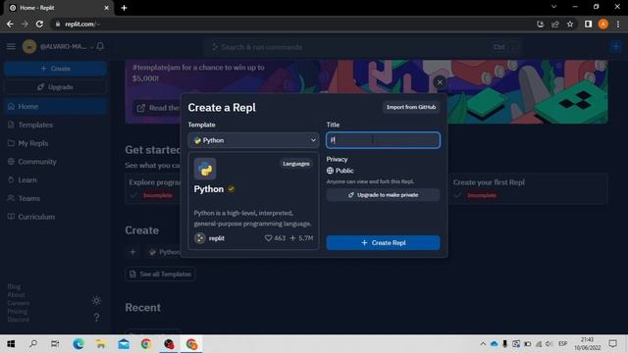Click the Upgrade button in sidebar
Screen dimensions: 628x353
(55, 87)
